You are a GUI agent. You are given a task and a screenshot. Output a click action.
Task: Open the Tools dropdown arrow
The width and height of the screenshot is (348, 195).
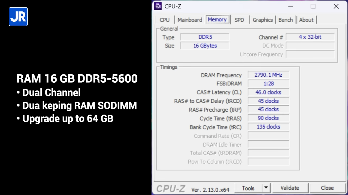[x=266, y=188]
